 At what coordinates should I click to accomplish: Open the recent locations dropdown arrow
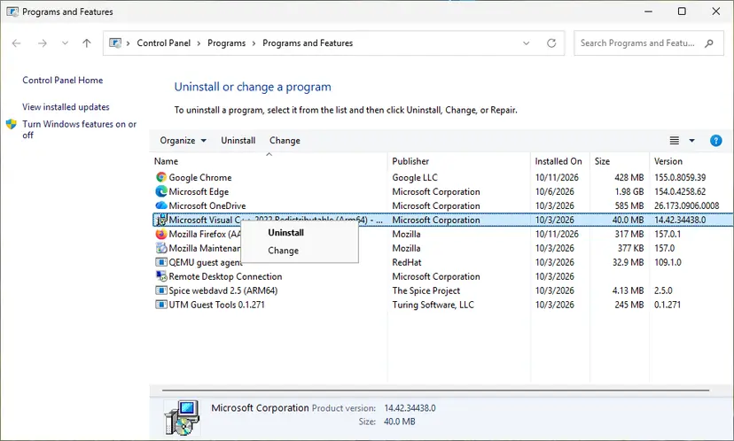(65, 43)
